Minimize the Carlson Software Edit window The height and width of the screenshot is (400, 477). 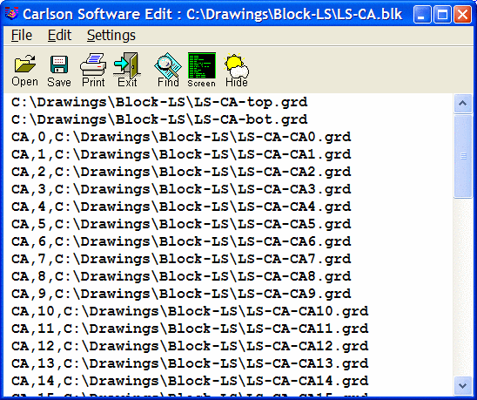point(422,14)
